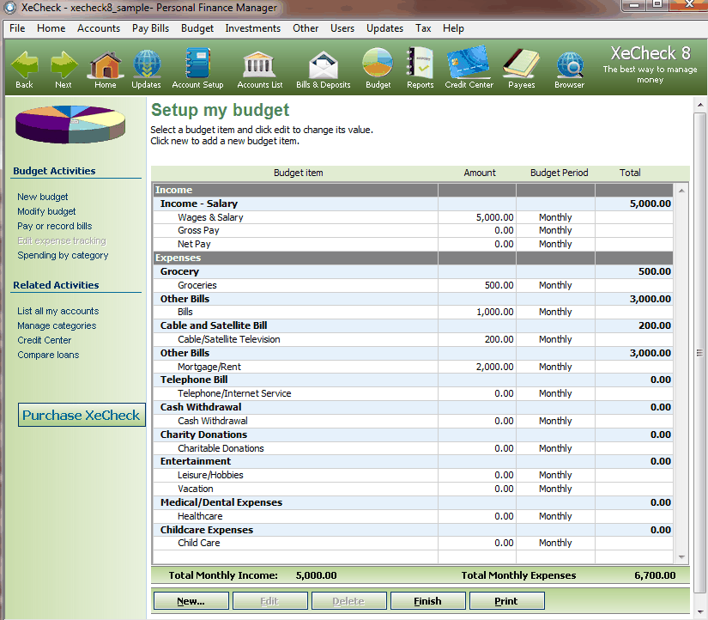Screen dimensions: 708x620
Task: Select the Vacation row
Action: (x=413, y=489)
